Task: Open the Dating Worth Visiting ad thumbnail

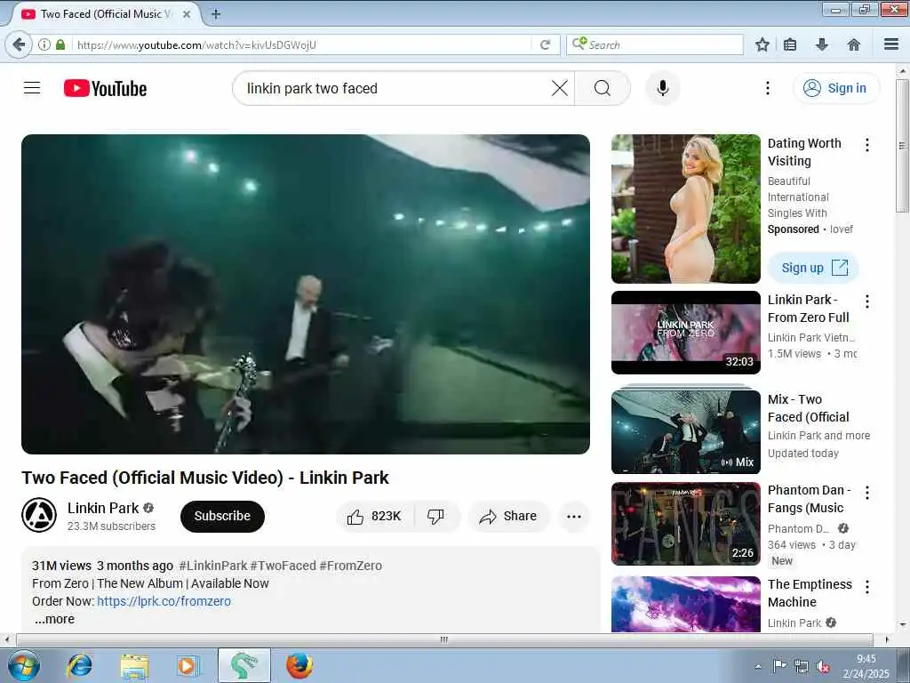Action: tap(685, 209)
